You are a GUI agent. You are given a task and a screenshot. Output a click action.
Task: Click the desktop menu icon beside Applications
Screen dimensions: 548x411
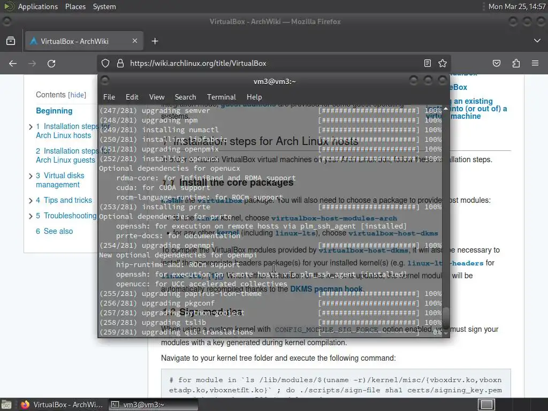pos(9,6)
